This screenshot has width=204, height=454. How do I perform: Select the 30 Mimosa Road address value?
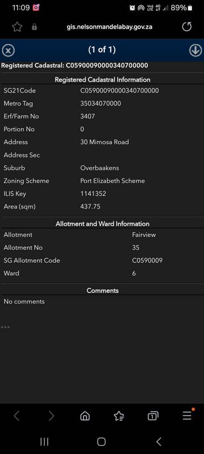[105, 142]
